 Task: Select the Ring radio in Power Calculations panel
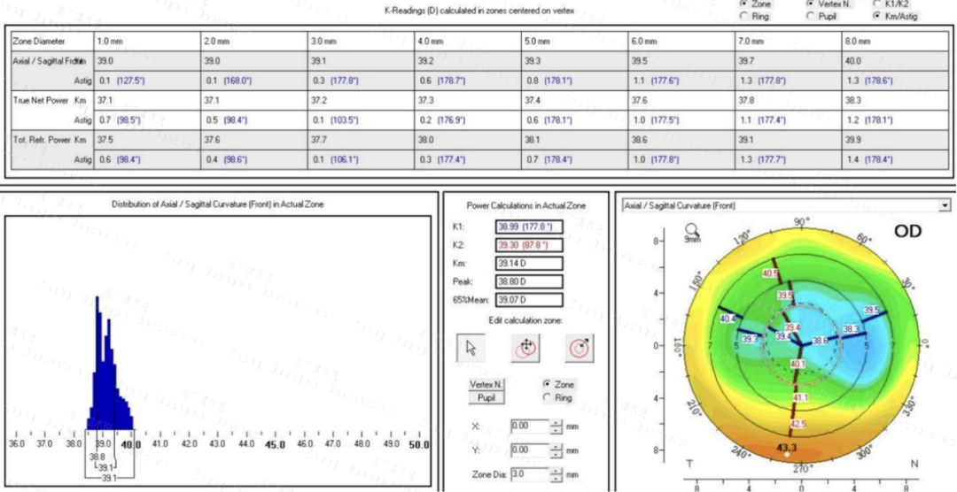[547, 397]
